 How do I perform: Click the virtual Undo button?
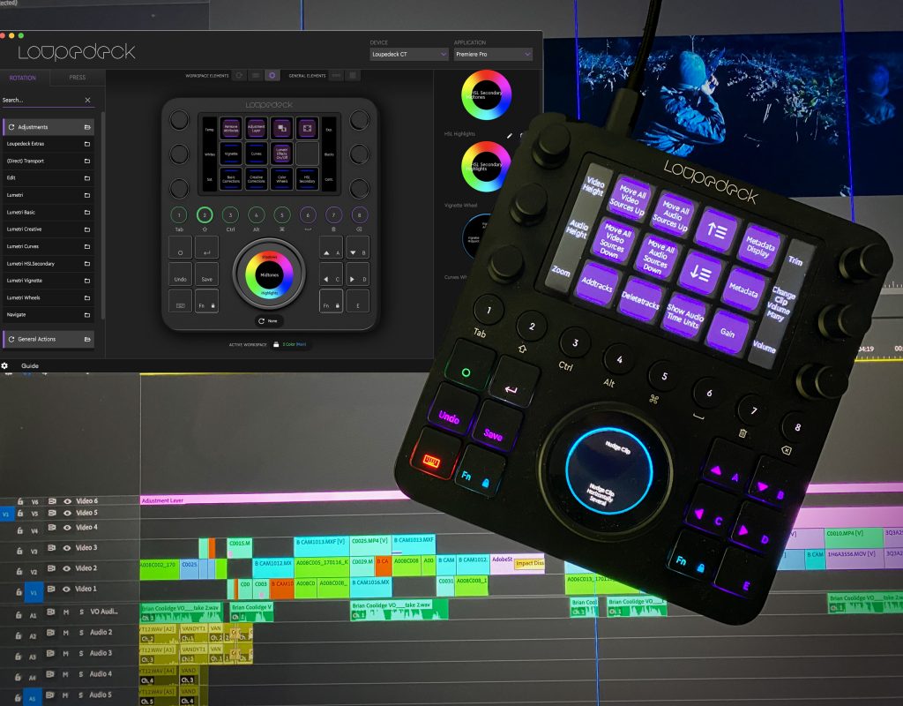180,274
